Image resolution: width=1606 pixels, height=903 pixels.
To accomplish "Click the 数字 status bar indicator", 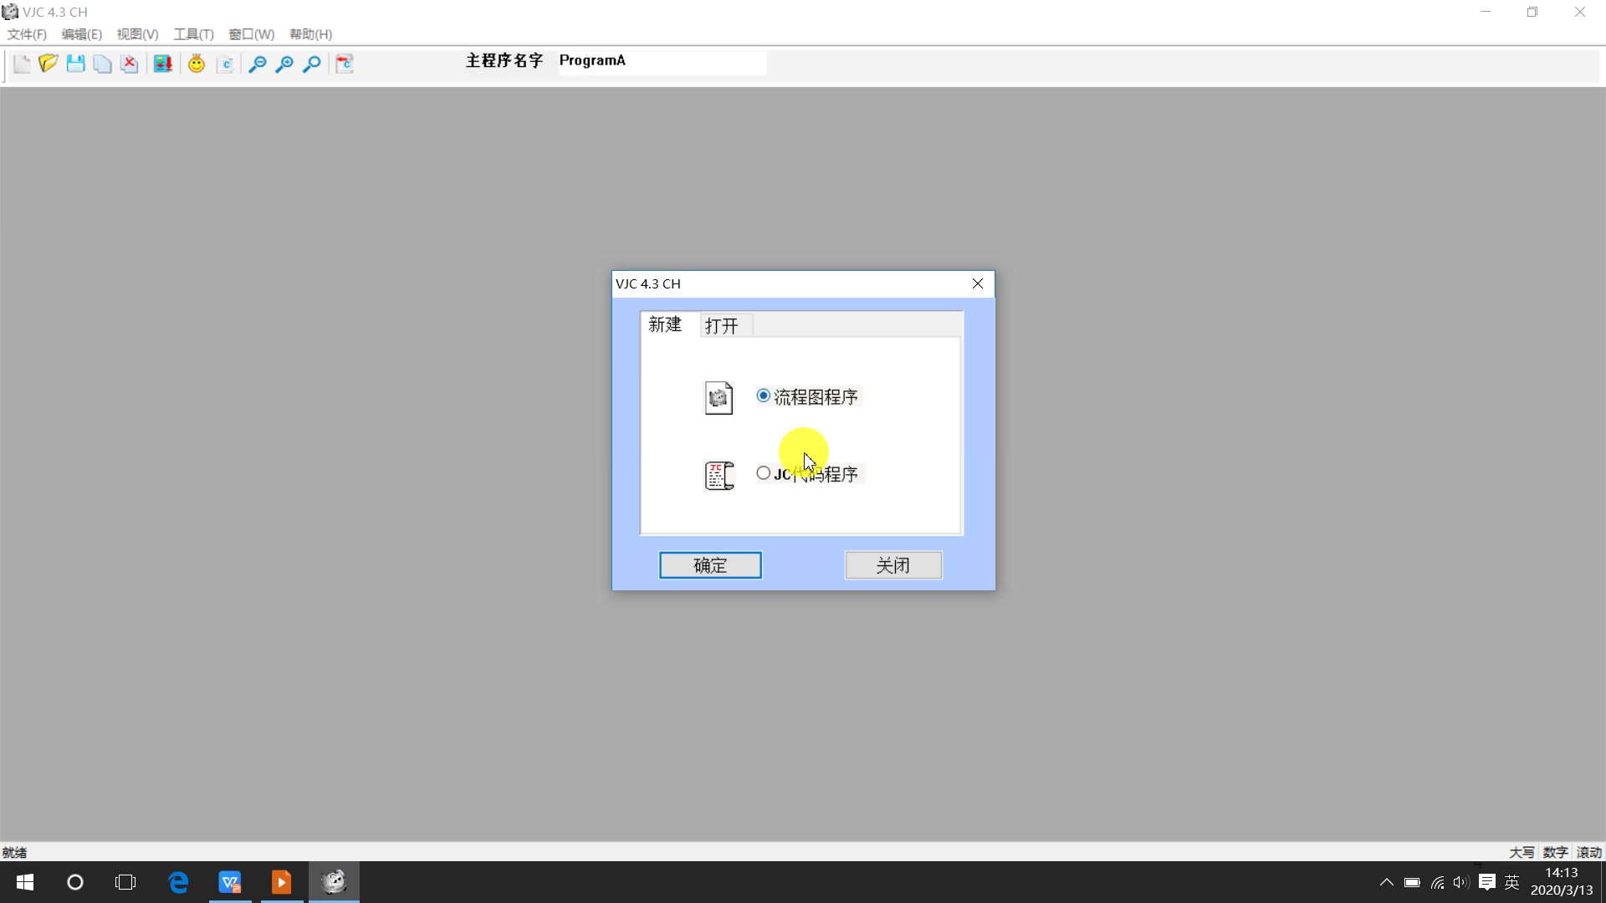I will (1555, 852).
